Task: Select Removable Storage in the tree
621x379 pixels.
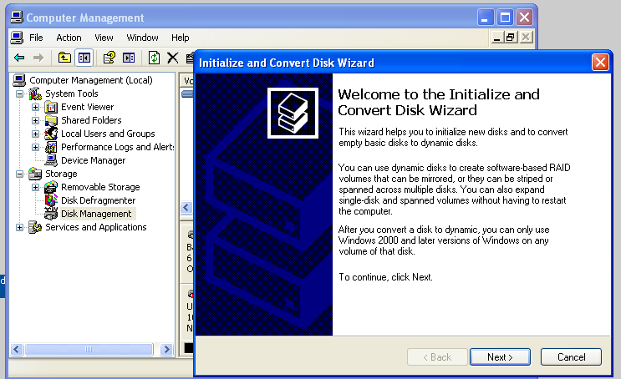Action: click(x=100, y=187)
